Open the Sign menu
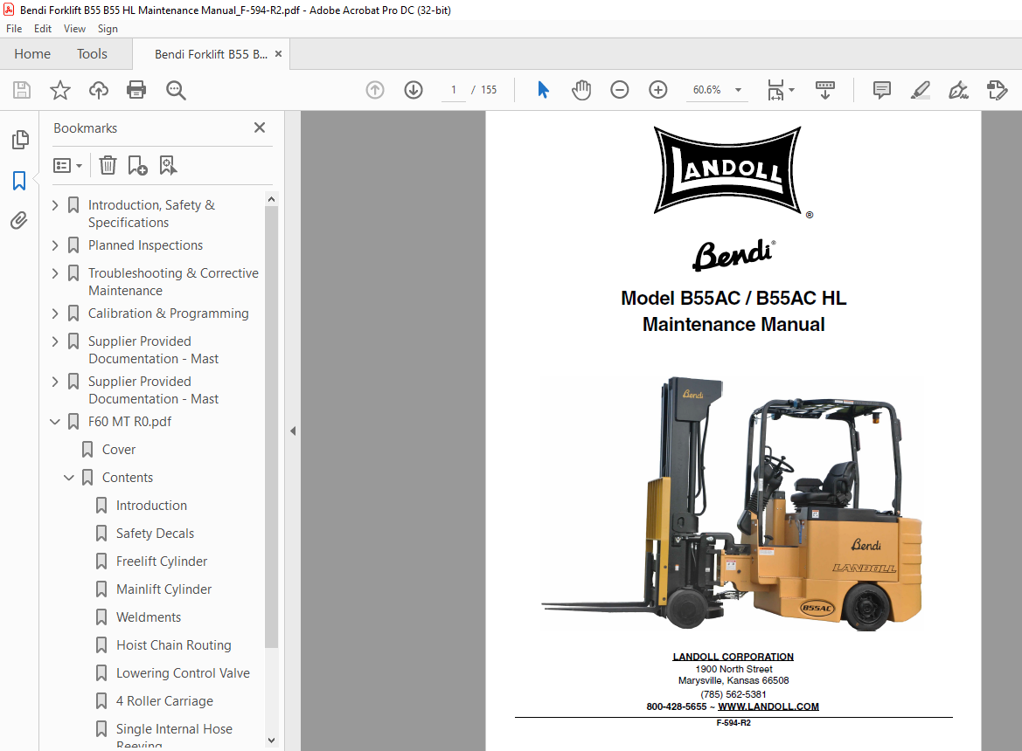This screenshot has height=751, width=1022. [108, 29]
